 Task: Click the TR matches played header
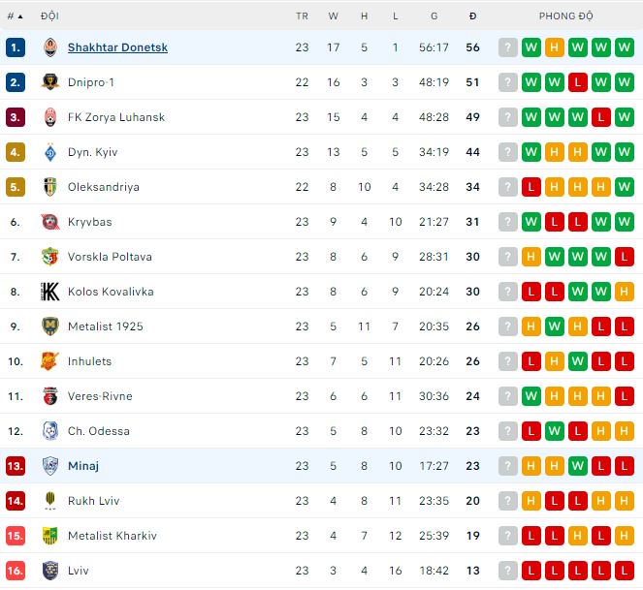click(302, 16)
